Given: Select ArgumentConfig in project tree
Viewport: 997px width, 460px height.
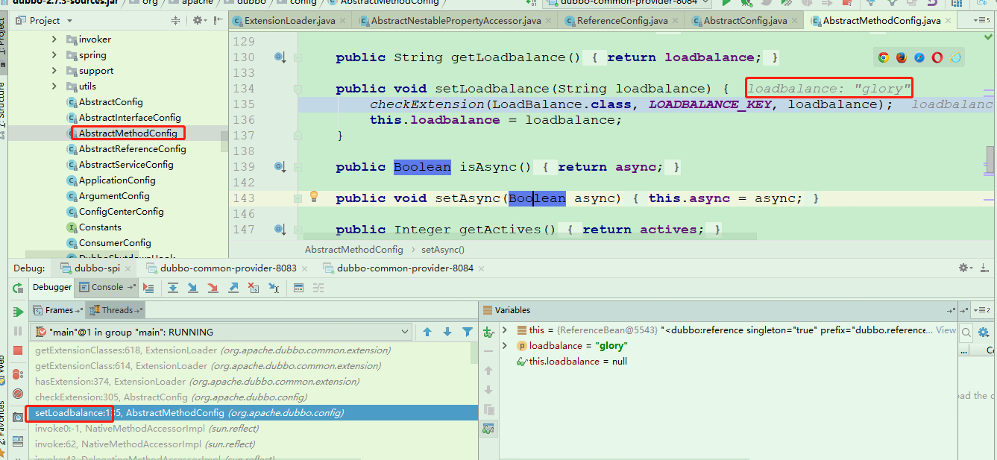Looking at the screenshot, I should [114, 196].
